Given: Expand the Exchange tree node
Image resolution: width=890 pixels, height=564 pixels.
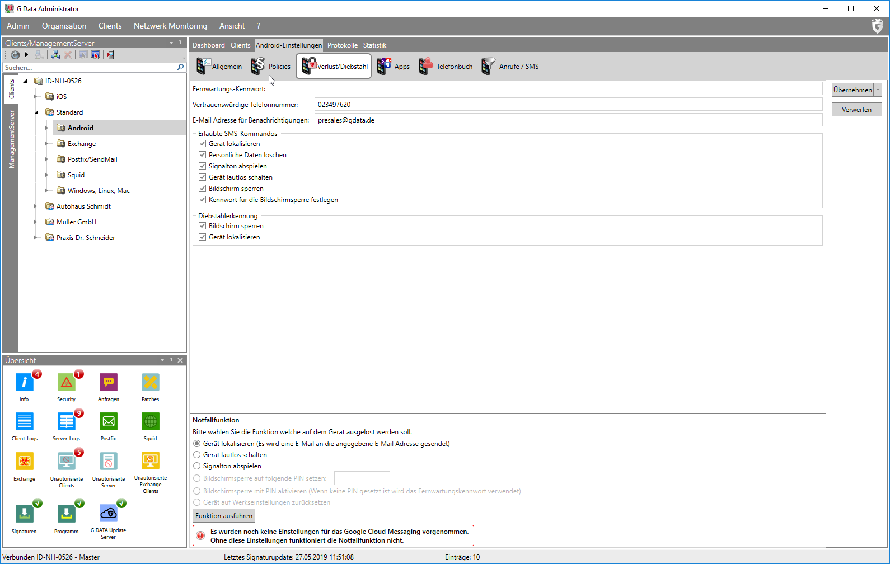Looking at the screenshot, I should click(x=46, y=144).
